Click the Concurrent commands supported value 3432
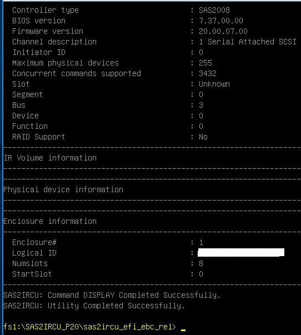This screenshot has height=335, width=301. (208, 73)
